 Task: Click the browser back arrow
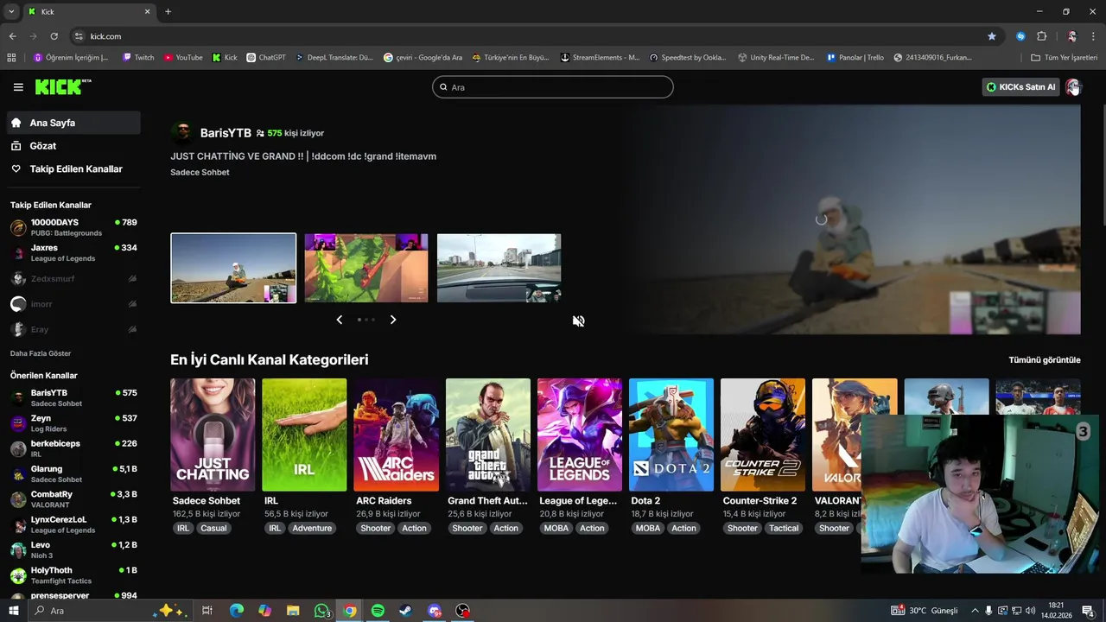12,36
